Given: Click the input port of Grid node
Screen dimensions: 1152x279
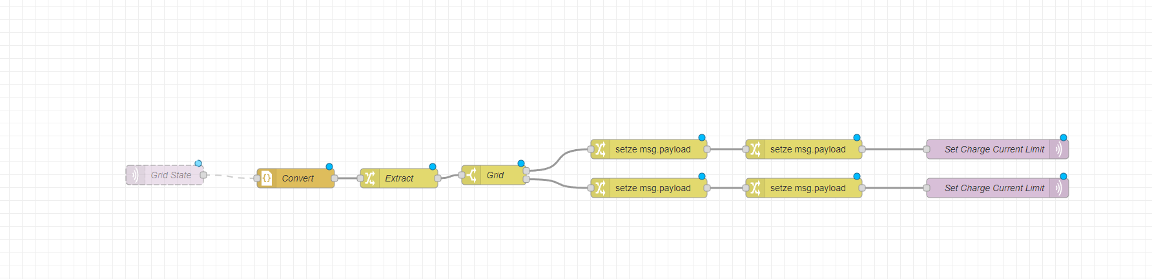Looking at the screenshot, I should pos(462,175).
